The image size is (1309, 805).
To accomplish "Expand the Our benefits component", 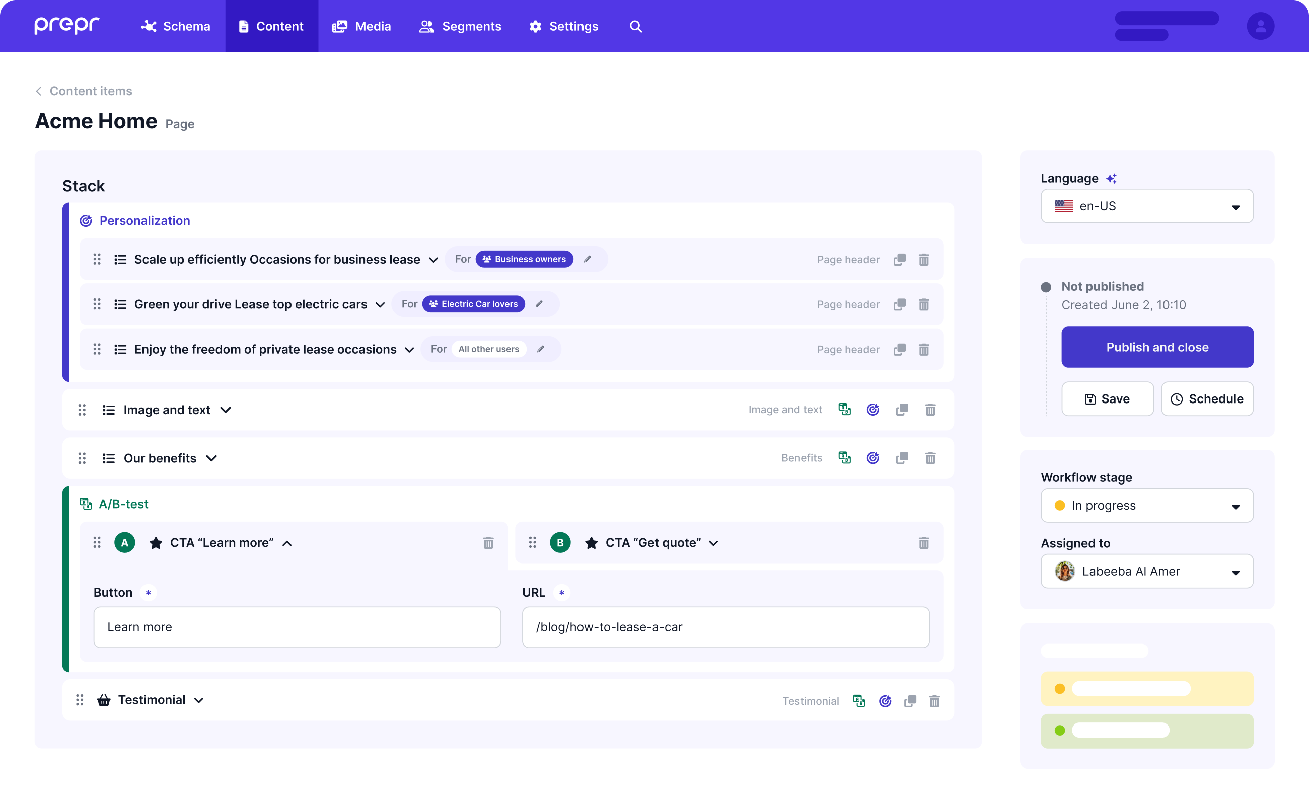I will [211, 458].
